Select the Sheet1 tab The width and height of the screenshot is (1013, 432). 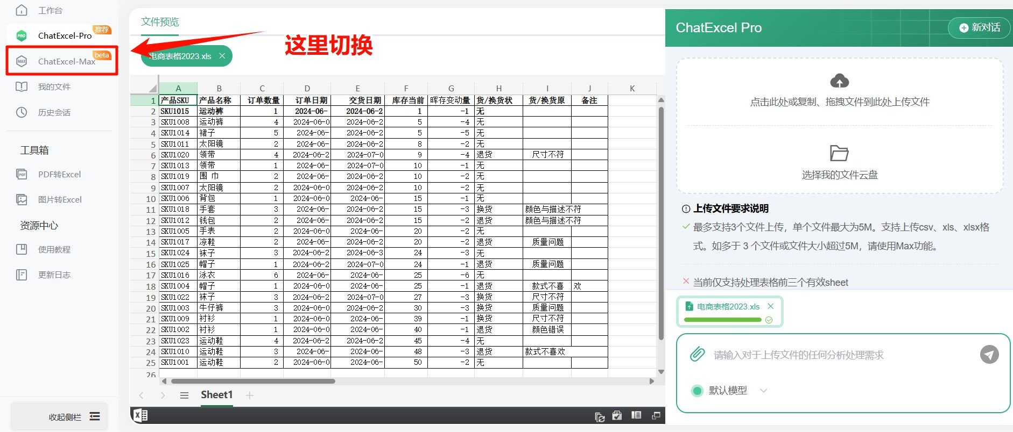coord(216,395)
